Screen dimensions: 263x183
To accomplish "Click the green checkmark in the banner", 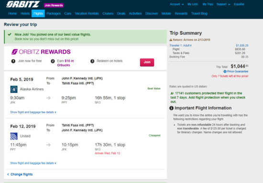I will click(x=10, y=34).
